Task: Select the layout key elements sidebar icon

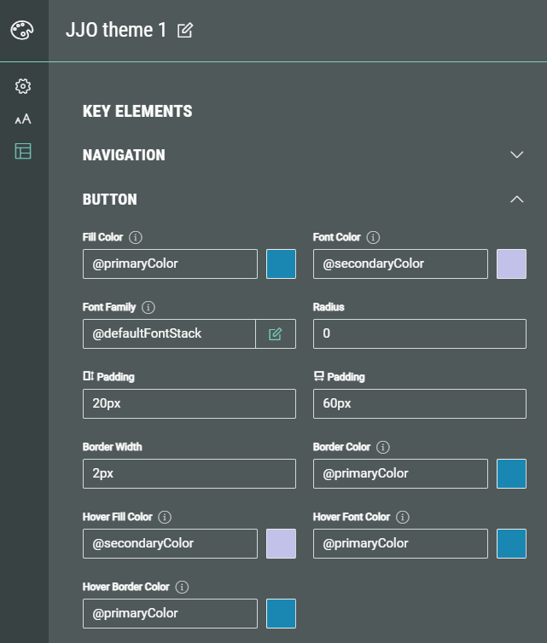Action: pyautogui.click(x=23, y=152)
